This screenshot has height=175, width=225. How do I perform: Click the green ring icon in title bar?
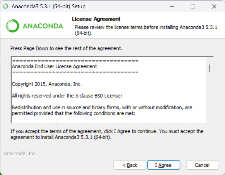[5, 6]
